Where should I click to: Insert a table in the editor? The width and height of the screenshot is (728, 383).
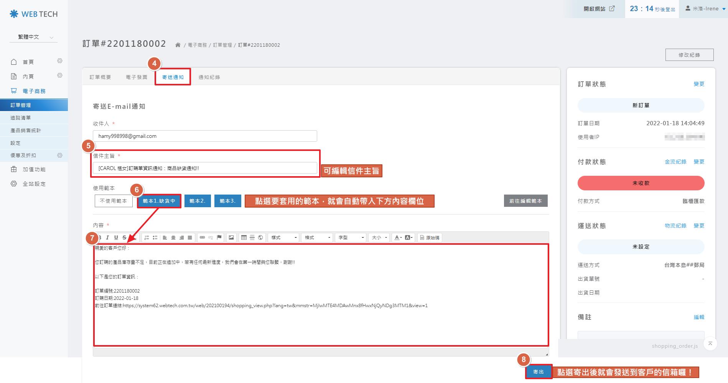pyautogui.click(x=244, y=238)
